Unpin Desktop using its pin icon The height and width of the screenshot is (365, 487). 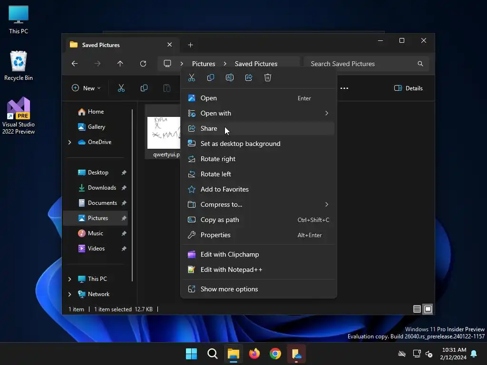[124, 173]
